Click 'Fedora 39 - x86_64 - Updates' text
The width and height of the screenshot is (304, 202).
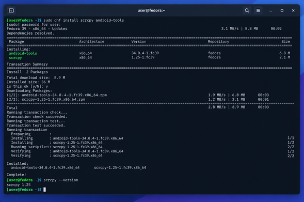(37, 29)
